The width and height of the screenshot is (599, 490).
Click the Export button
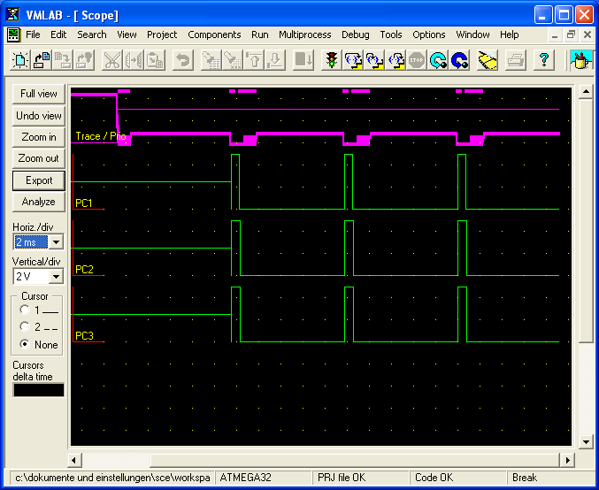pos(39,180)
